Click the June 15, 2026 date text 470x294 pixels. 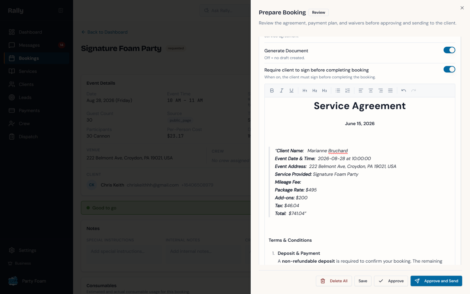pyautogui.click(x=360, y=123)
